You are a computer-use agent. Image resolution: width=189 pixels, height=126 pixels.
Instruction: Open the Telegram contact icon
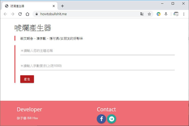point(112,119)
